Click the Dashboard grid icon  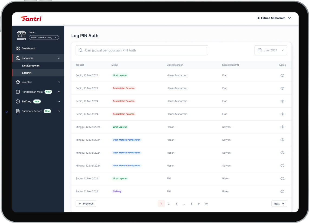coord(18,48)
